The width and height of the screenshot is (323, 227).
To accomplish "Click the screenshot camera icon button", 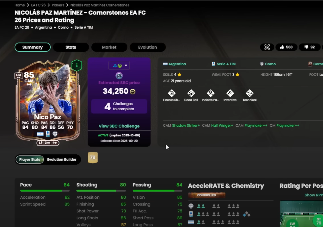I will [267, 47].
